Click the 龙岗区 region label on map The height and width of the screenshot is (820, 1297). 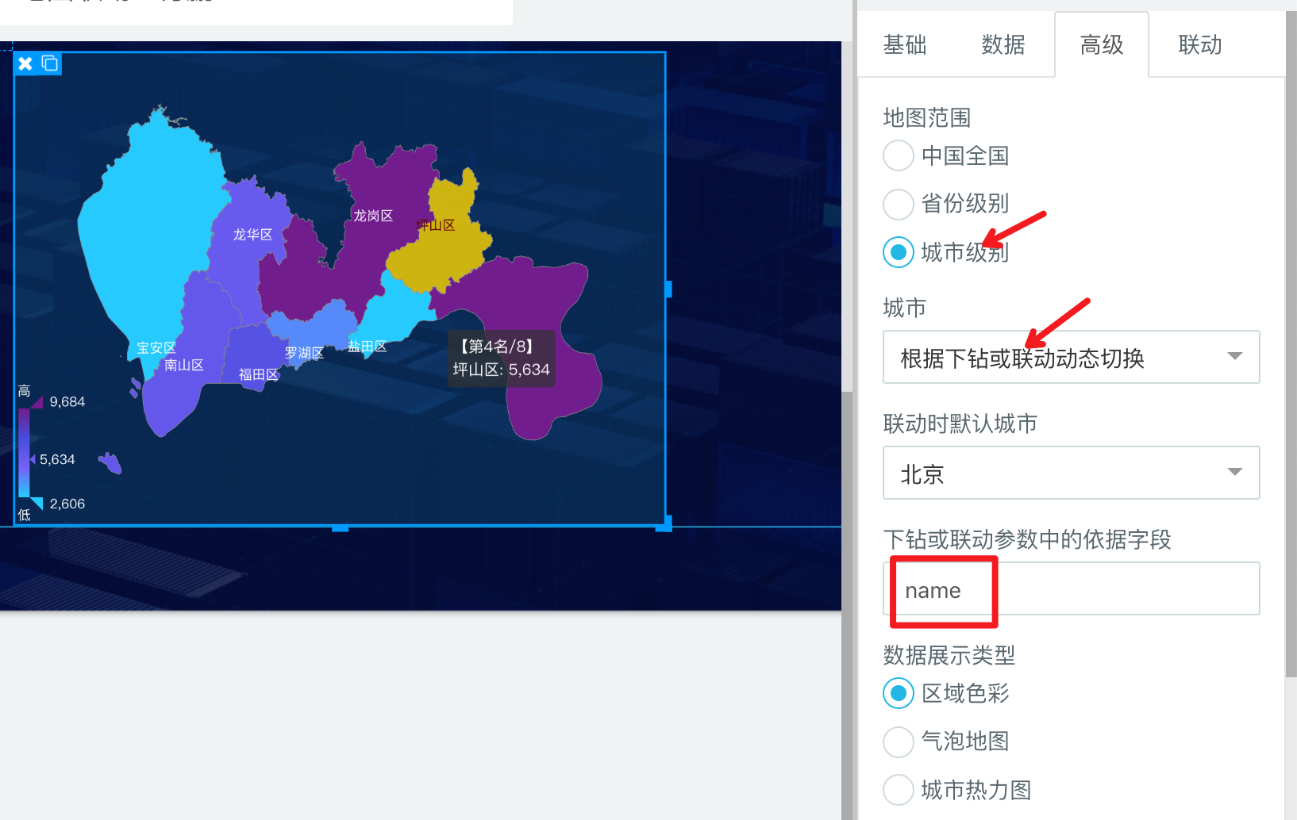[373, 216]
